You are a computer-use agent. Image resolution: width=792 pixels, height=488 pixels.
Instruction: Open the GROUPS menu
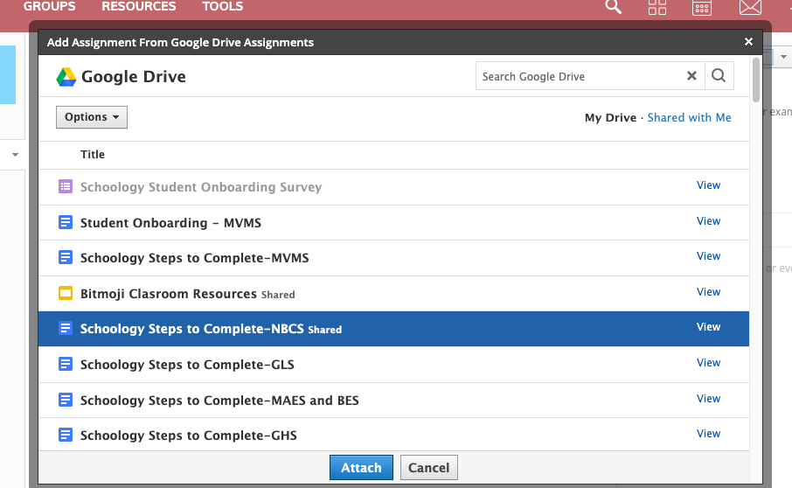click(x=50, y=7)
